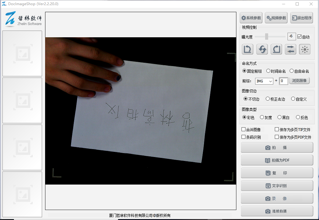Enable the 合并图像 merge images checkbox
Viewport: 319px width, 220px height.
pyautogui.click(x=244, y=129)
